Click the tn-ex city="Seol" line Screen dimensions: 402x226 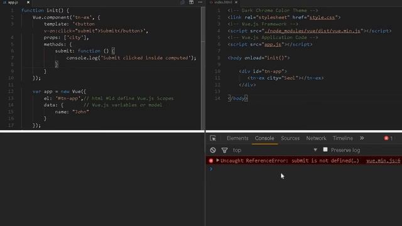(x=285, y=78)
